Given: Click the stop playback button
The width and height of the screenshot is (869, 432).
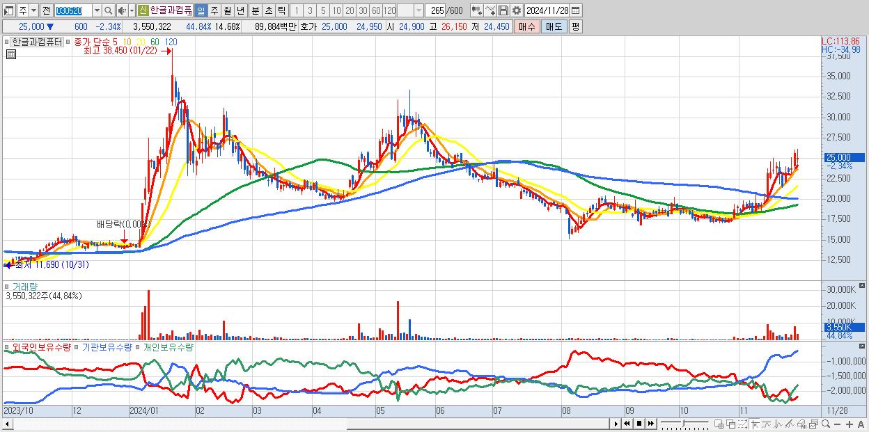Looking at the screenshot, I should (x=639, y=424).
